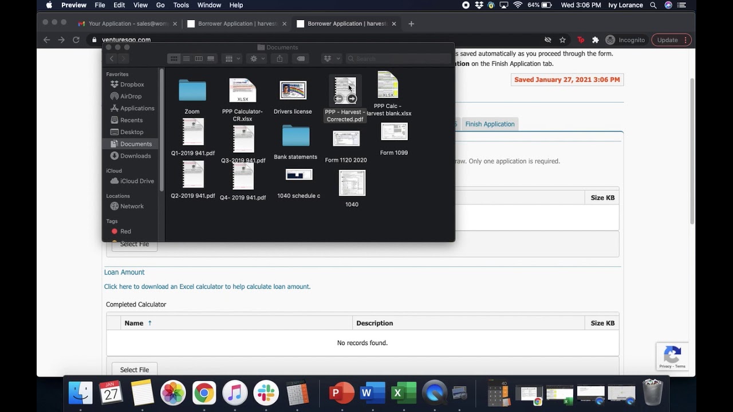Open Microsoft Excel from the Dock
This screenshot has height=412, width=733.
click(404, 393)
